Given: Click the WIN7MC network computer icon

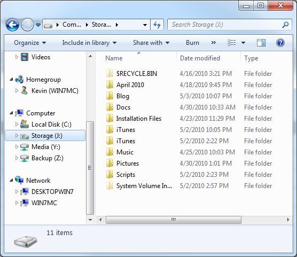Looking at the screenshot, I should coord(25,203).
